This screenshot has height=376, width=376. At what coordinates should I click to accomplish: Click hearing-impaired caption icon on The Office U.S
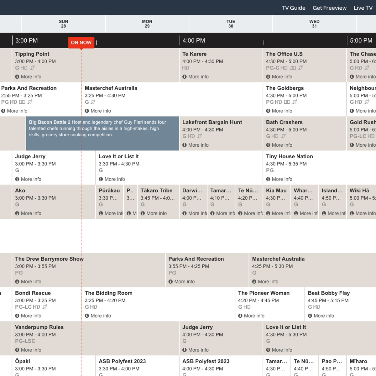click(300, 68)
